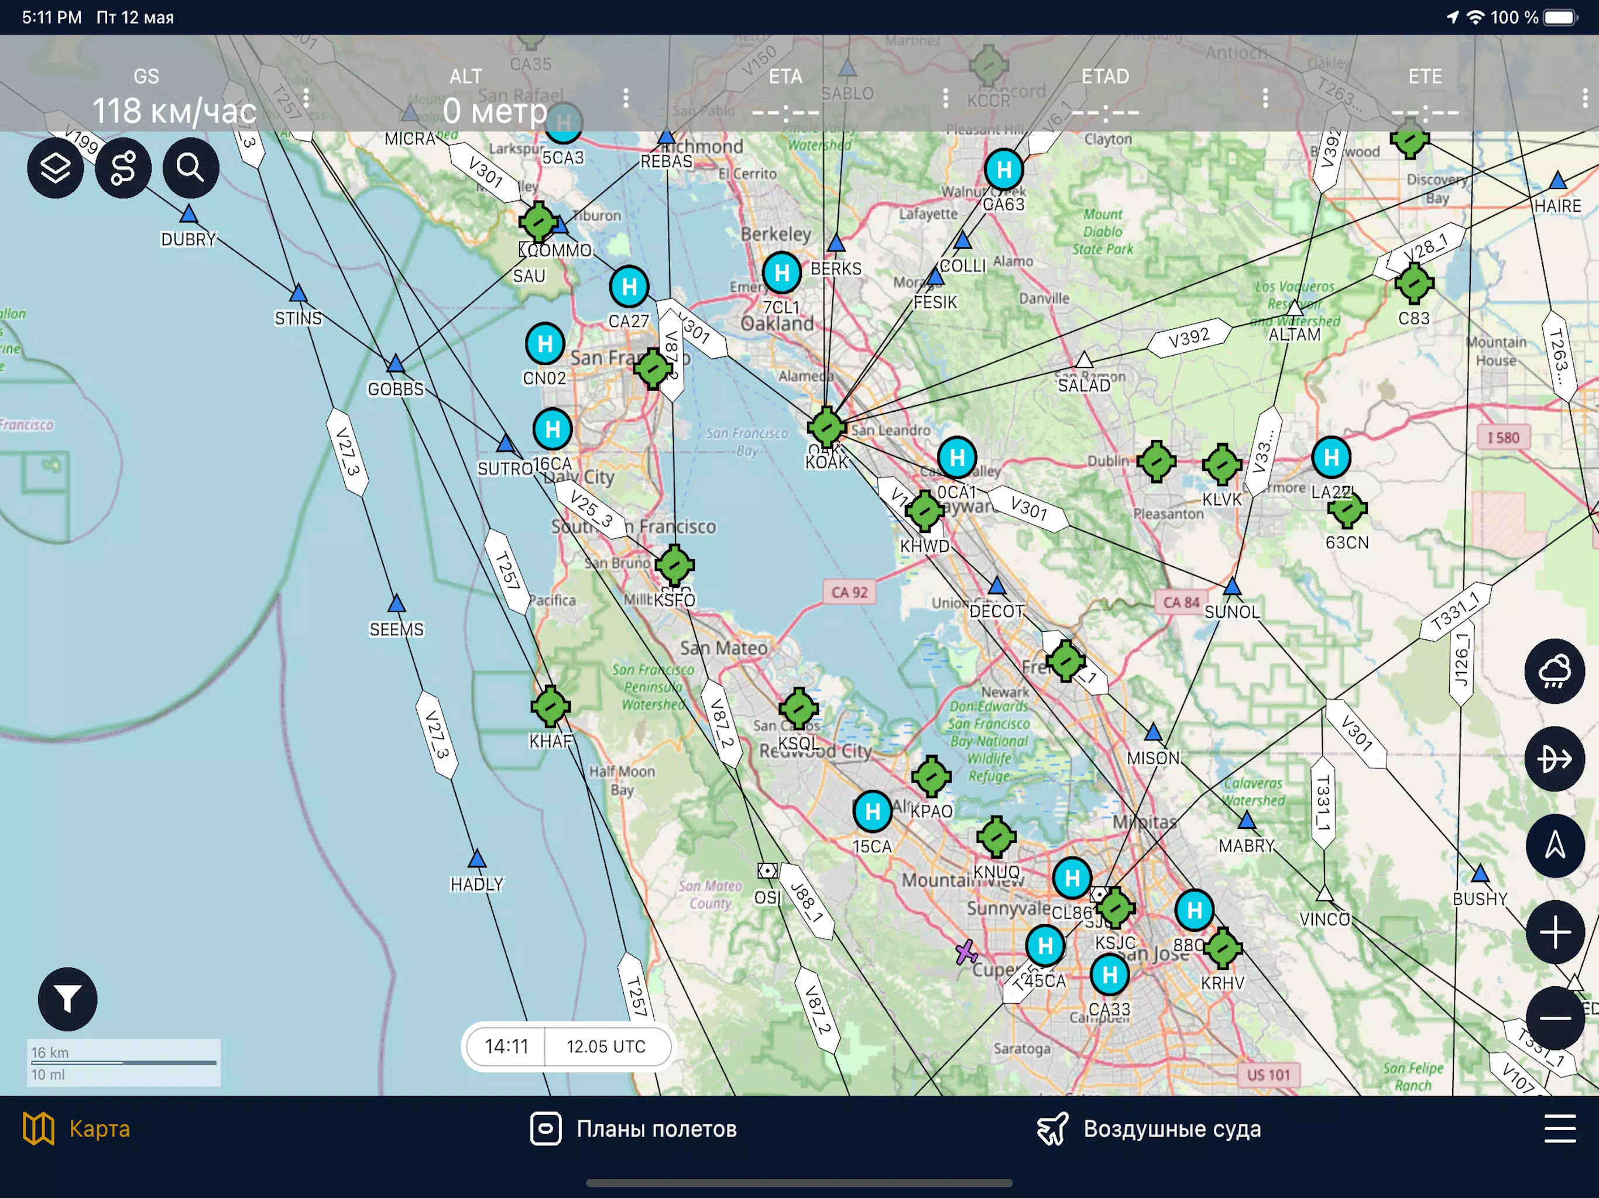
Task: Tap the direct-to airplane arrow button
Action: tap(1554, 759)
